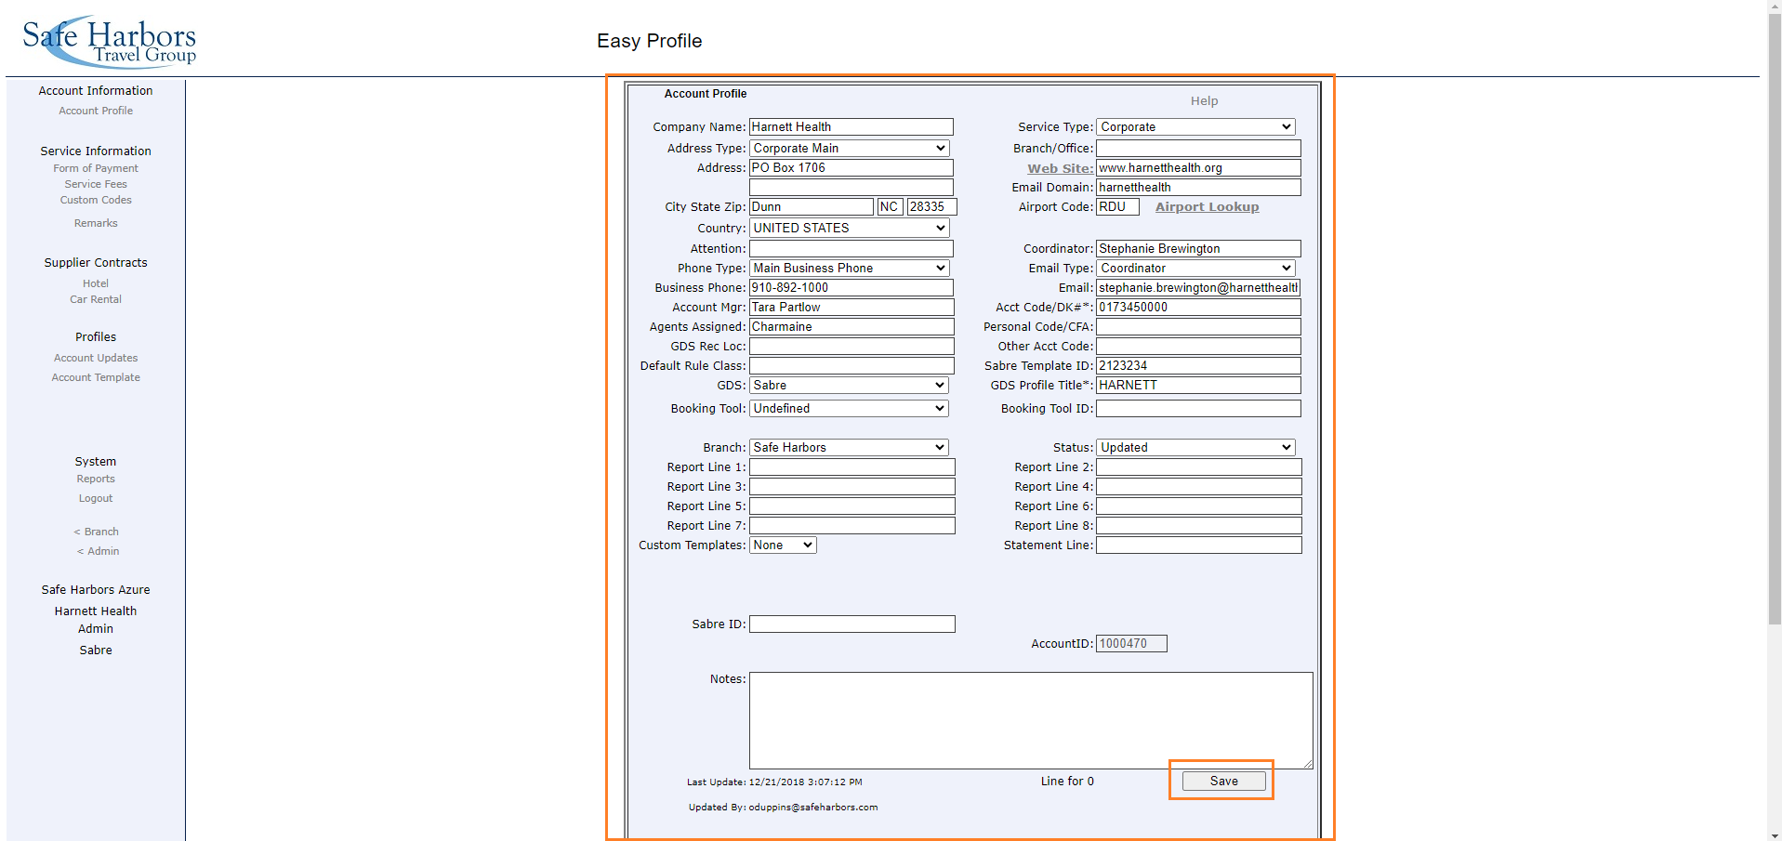Click the Help link
The width and height of the screenshot is (1782, 841).
click(1204, 101)
